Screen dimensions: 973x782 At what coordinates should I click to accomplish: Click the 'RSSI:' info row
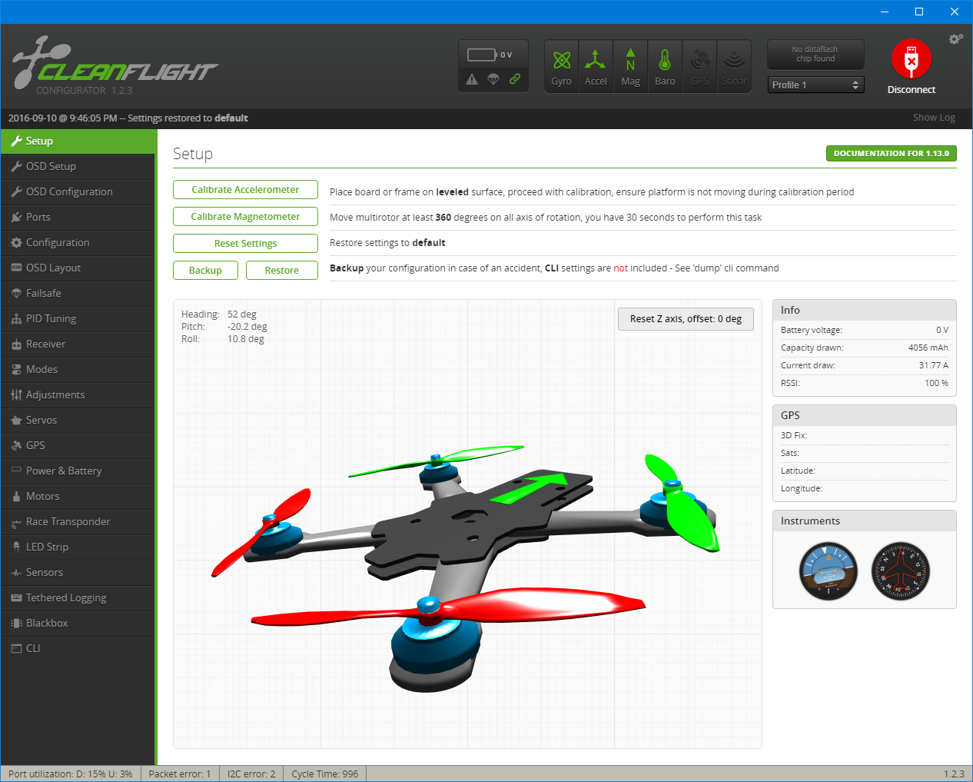pyautogui.click(x=865, y=383)
